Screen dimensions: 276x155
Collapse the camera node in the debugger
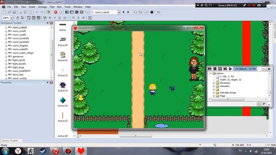(x=210, y=73)
